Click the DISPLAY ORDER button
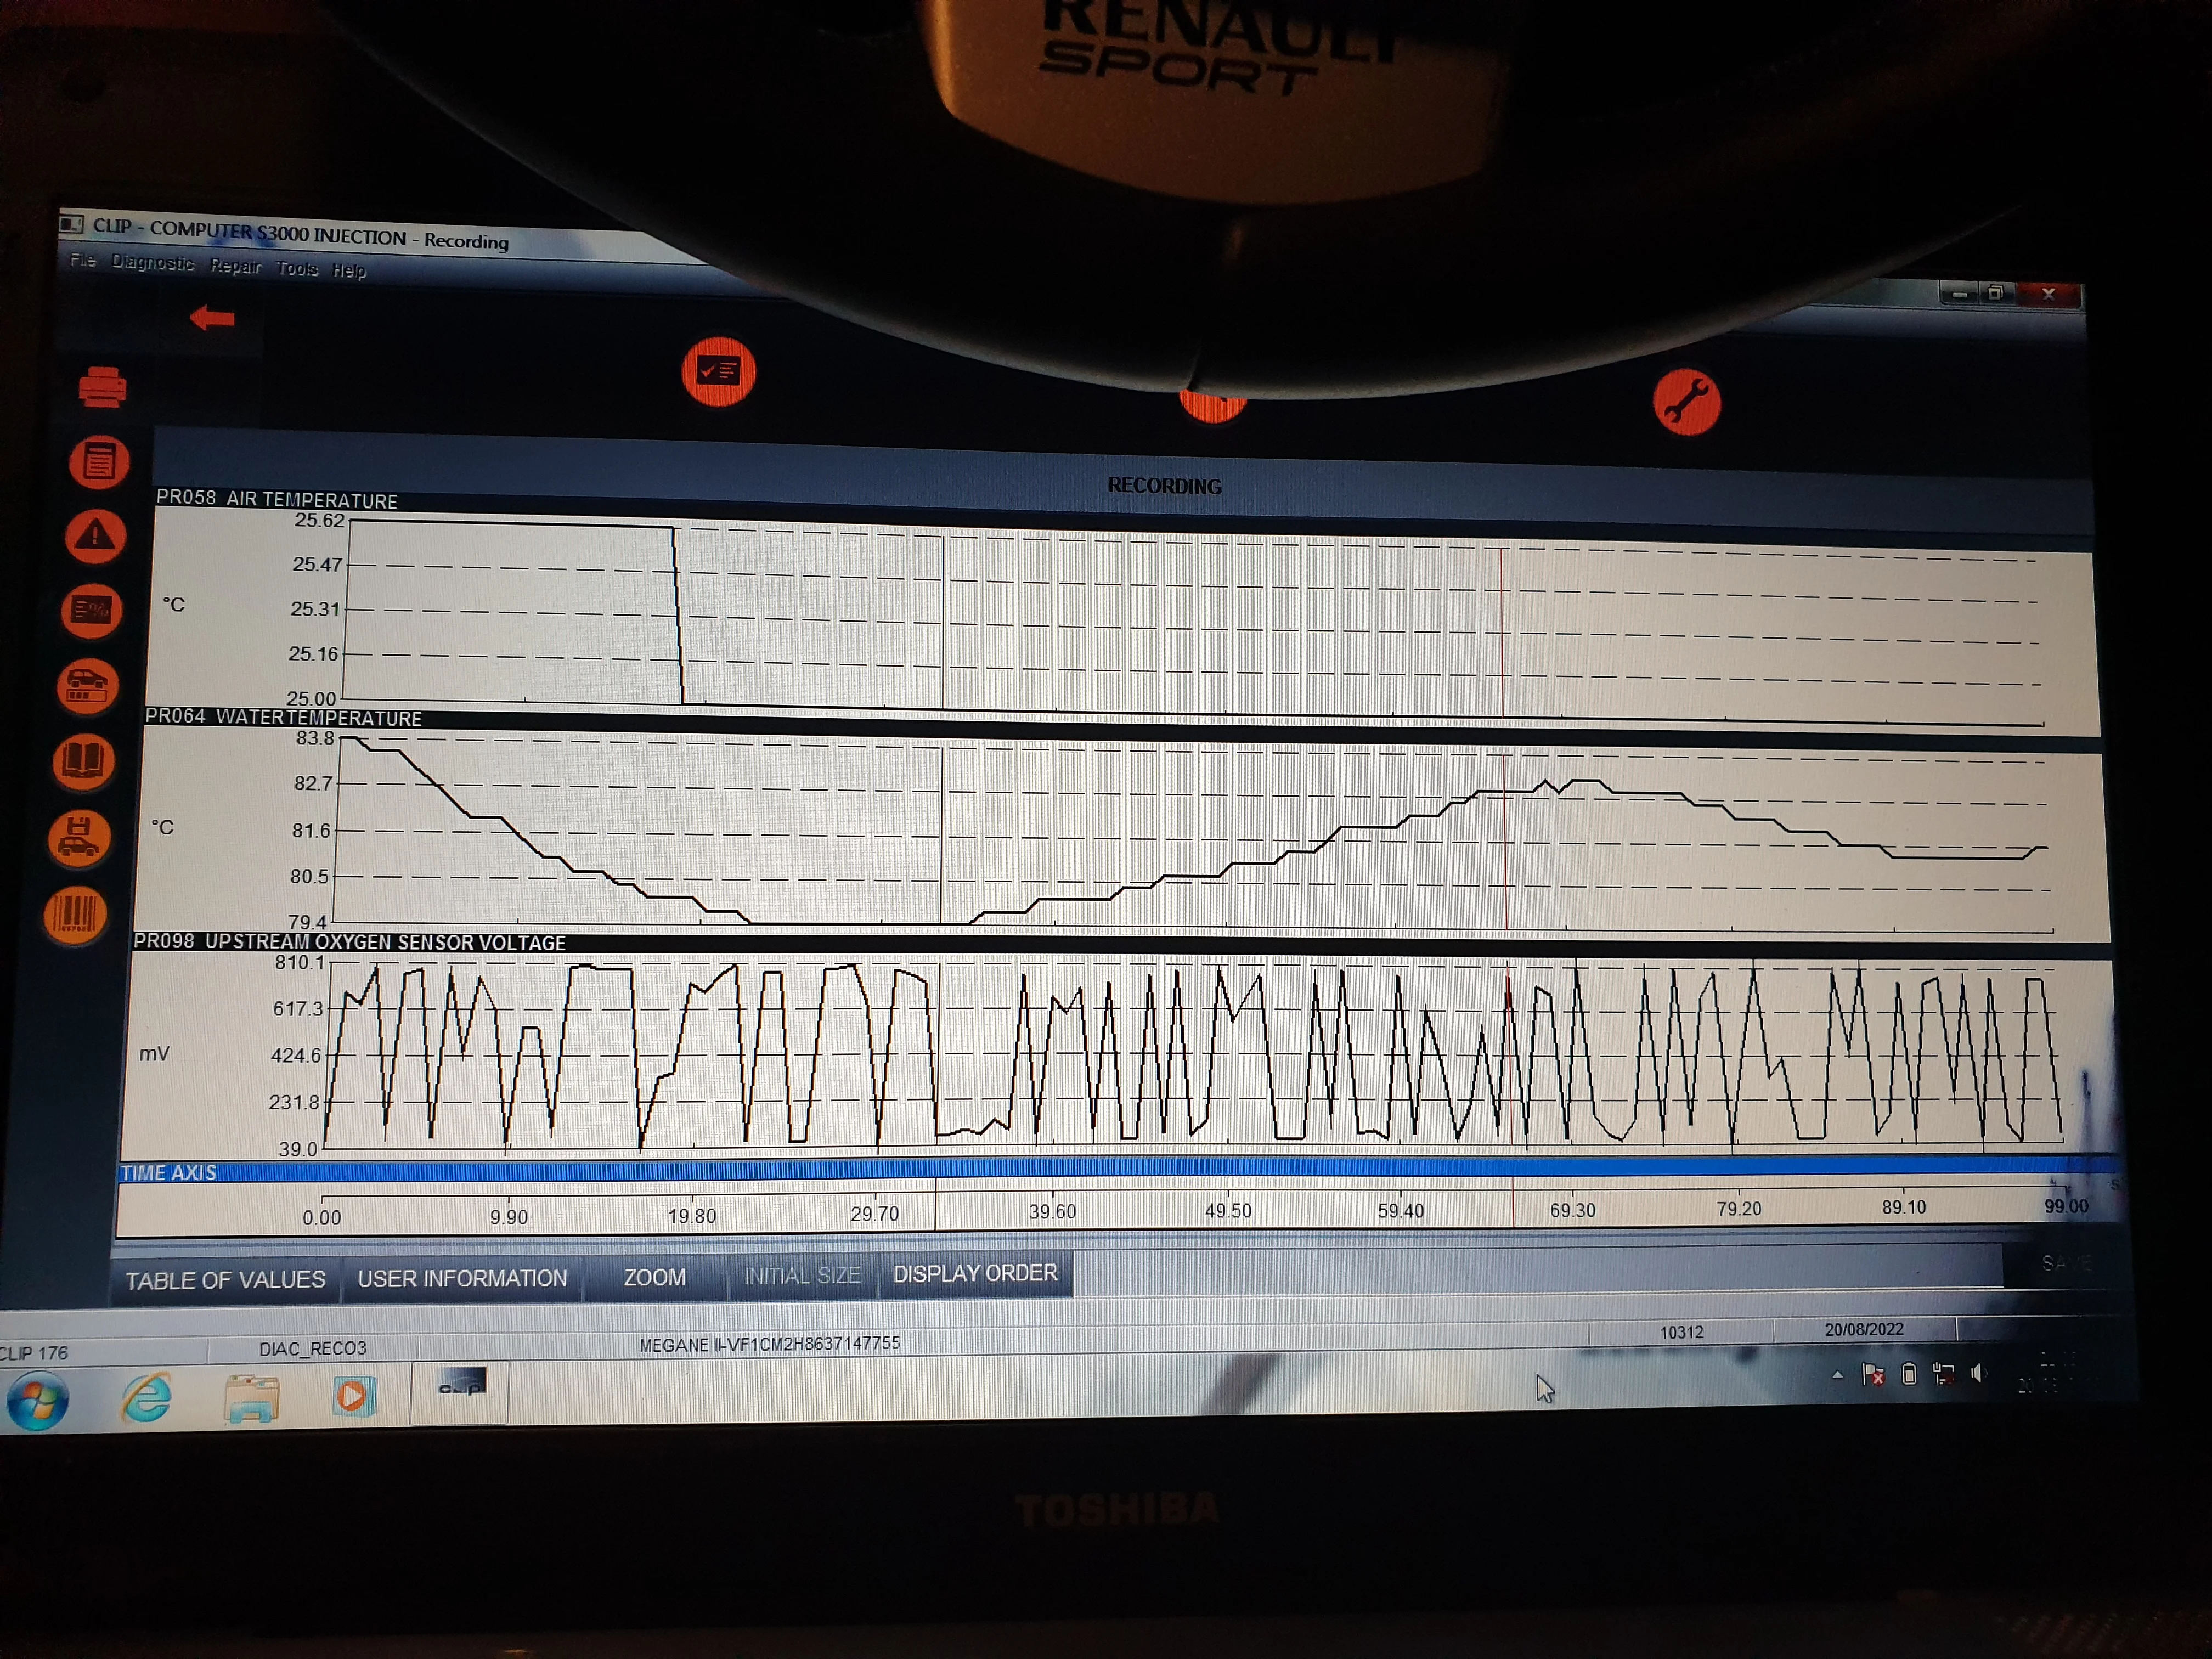The width and height of the screenshot is (2212, 1659). click(x=975, y=1273)
